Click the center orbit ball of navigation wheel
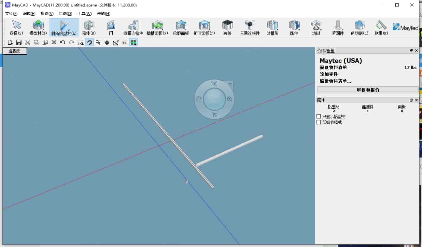Screen dimensions: 422x247 [214, 99]
